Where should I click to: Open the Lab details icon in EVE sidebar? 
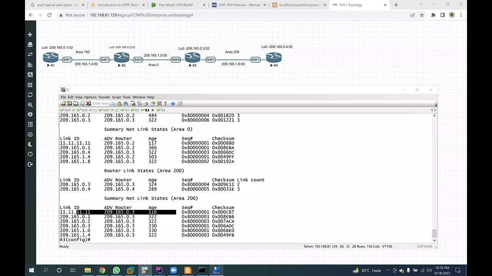tap(30, 125)
